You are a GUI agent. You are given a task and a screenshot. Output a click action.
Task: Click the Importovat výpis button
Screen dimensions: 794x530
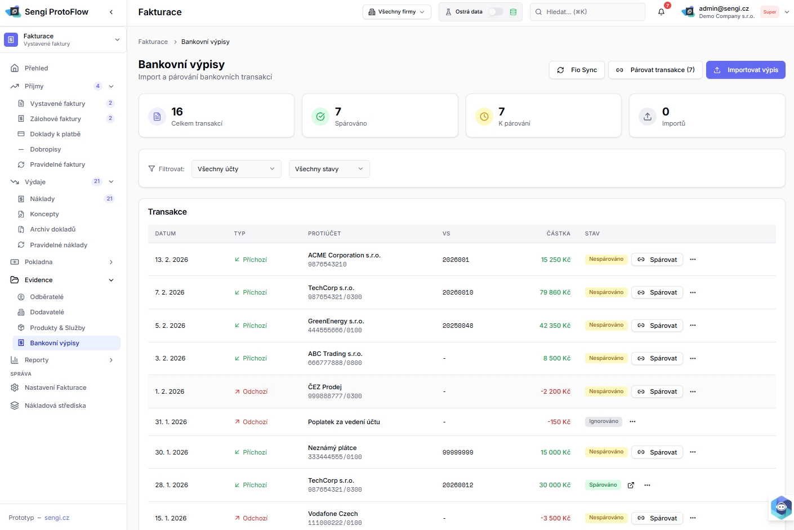(746, 70)
